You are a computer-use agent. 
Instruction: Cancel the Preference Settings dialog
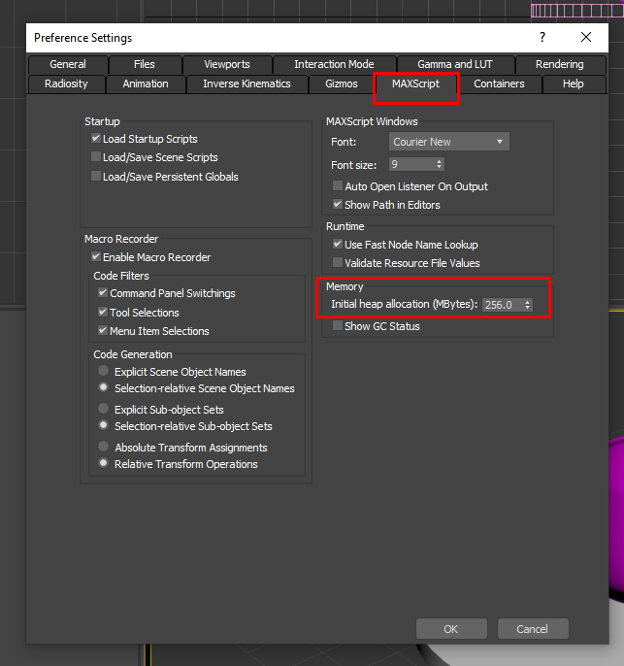tap(533, 629)
